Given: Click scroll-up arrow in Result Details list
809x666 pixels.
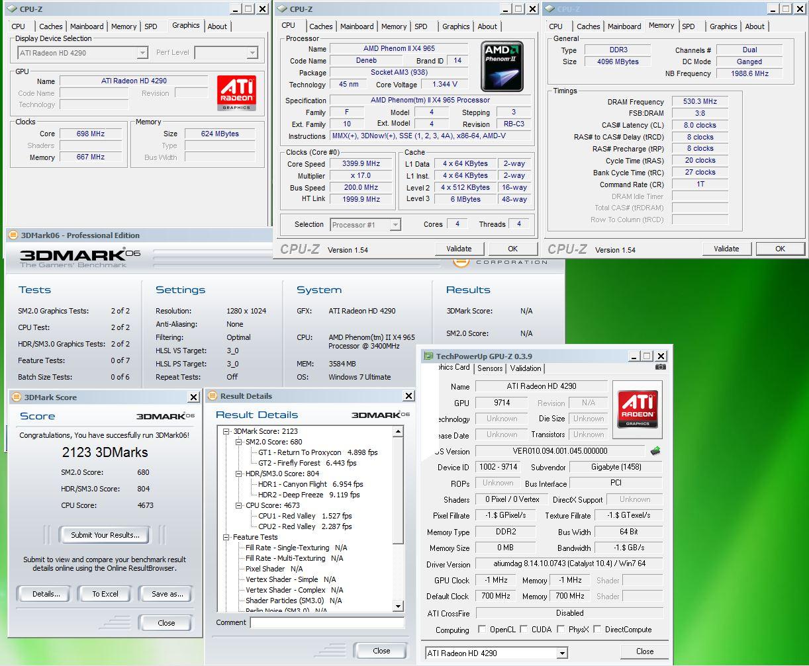Looking at the screenshot, I should (x=398, y=432).
